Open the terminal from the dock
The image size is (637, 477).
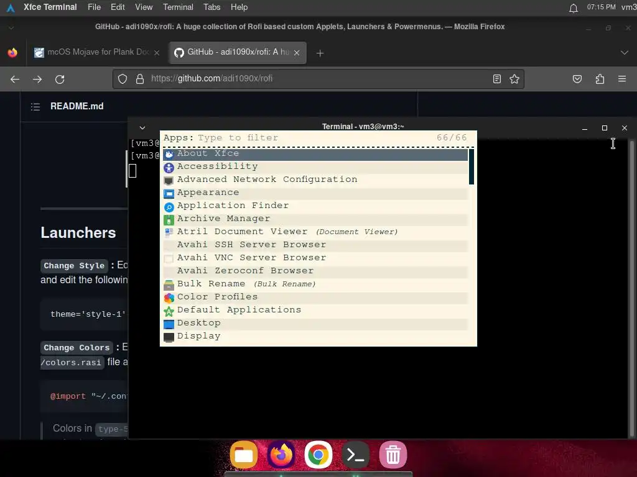coord(355,455)
